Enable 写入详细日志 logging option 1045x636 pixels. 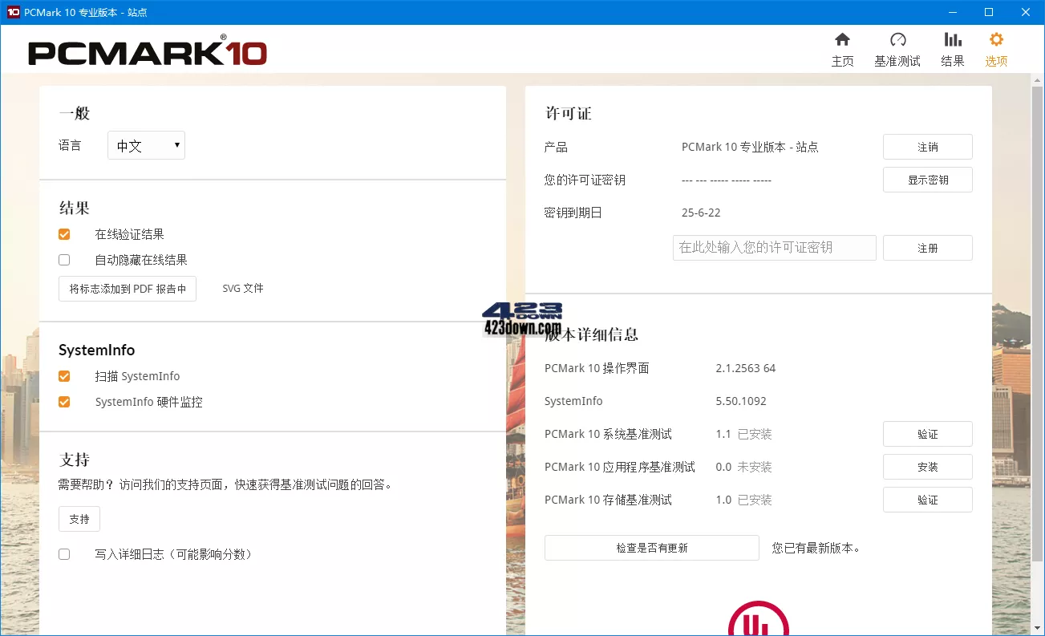tap(63, 553)
